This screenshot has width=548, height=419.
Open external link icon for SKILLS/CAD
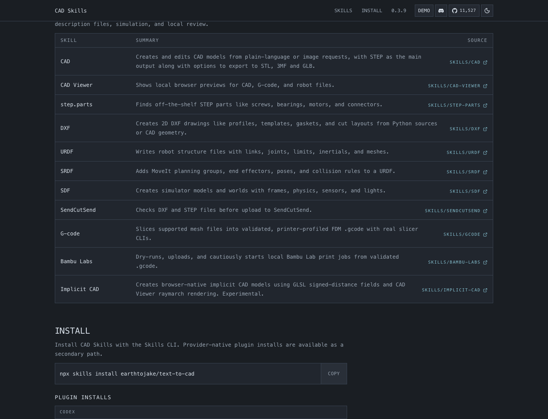coord(485,62)
